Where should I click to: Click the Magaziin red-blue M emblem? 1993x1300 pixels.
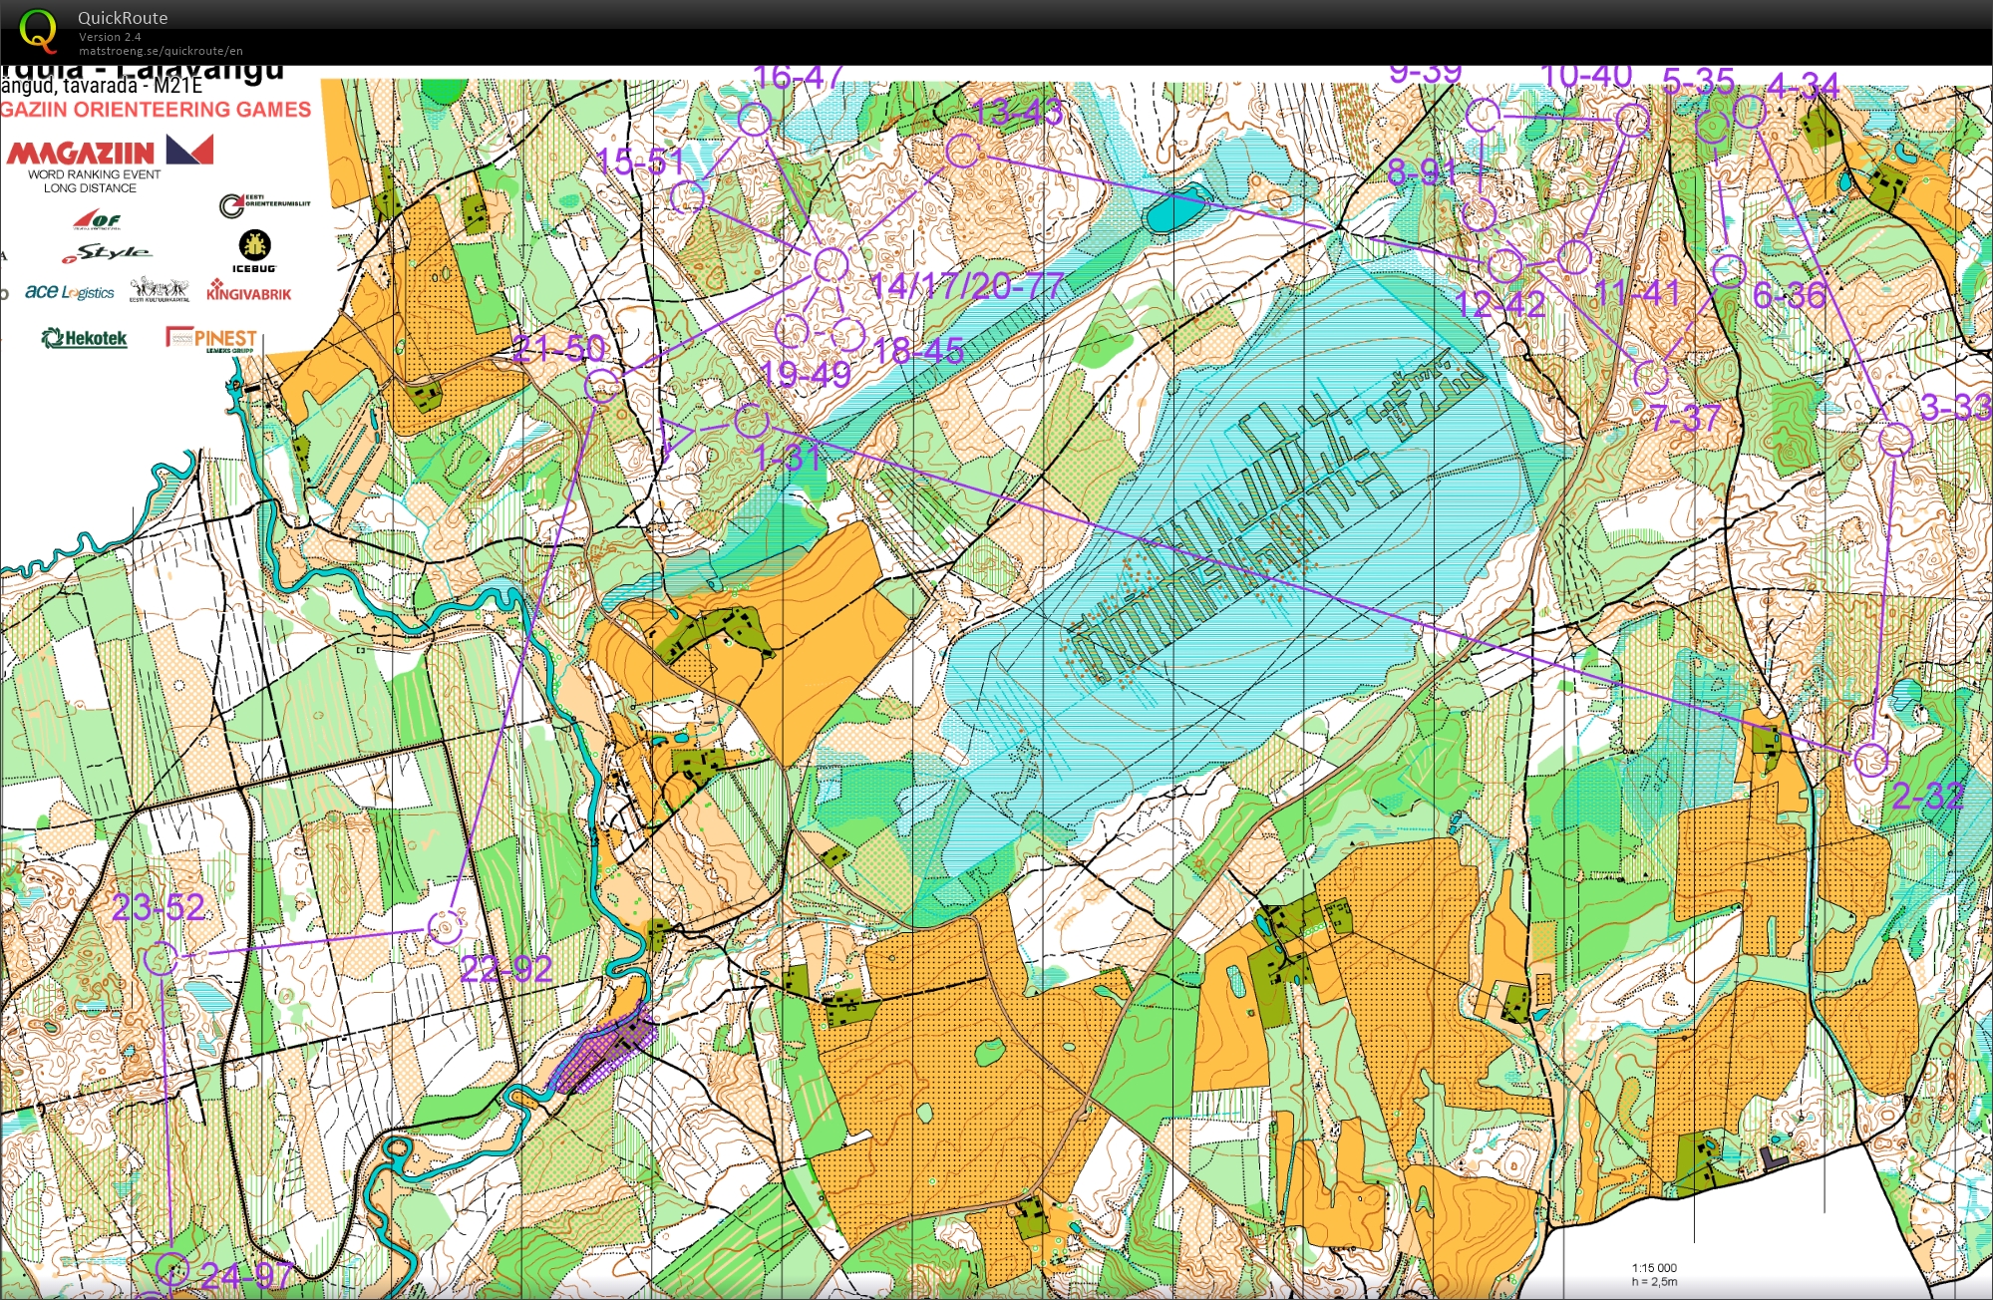pyautogui.click(x=190, y=150)
